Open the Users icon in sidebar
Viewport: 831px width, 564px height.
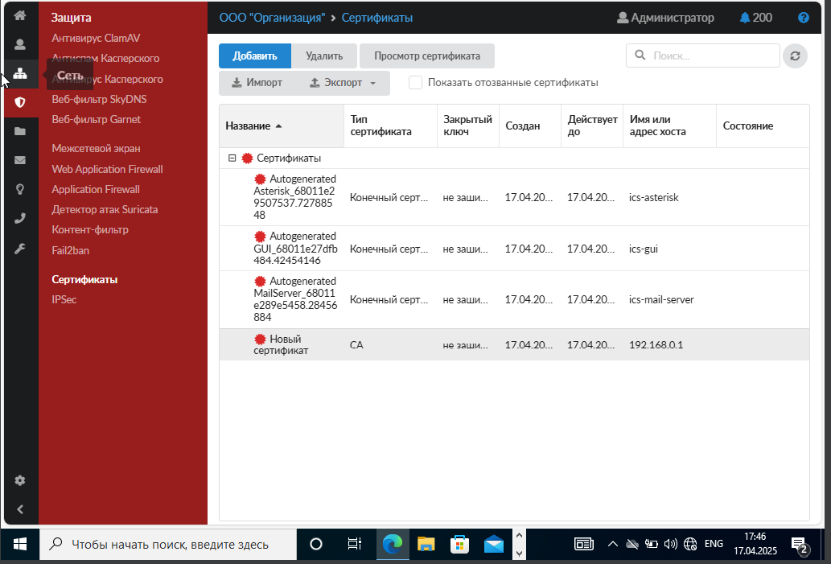pos(20,44)
